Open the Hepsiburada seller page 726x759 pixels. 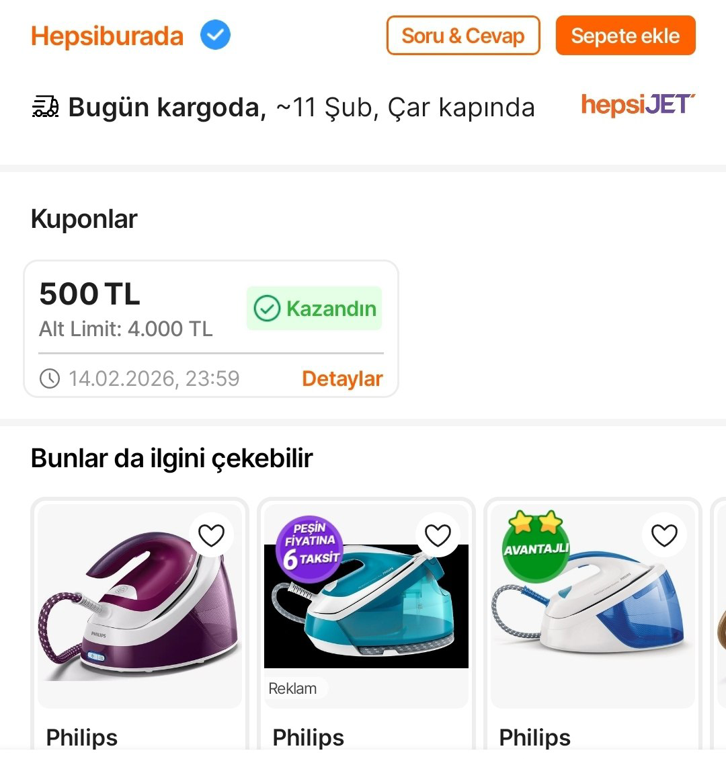[108, 36]
